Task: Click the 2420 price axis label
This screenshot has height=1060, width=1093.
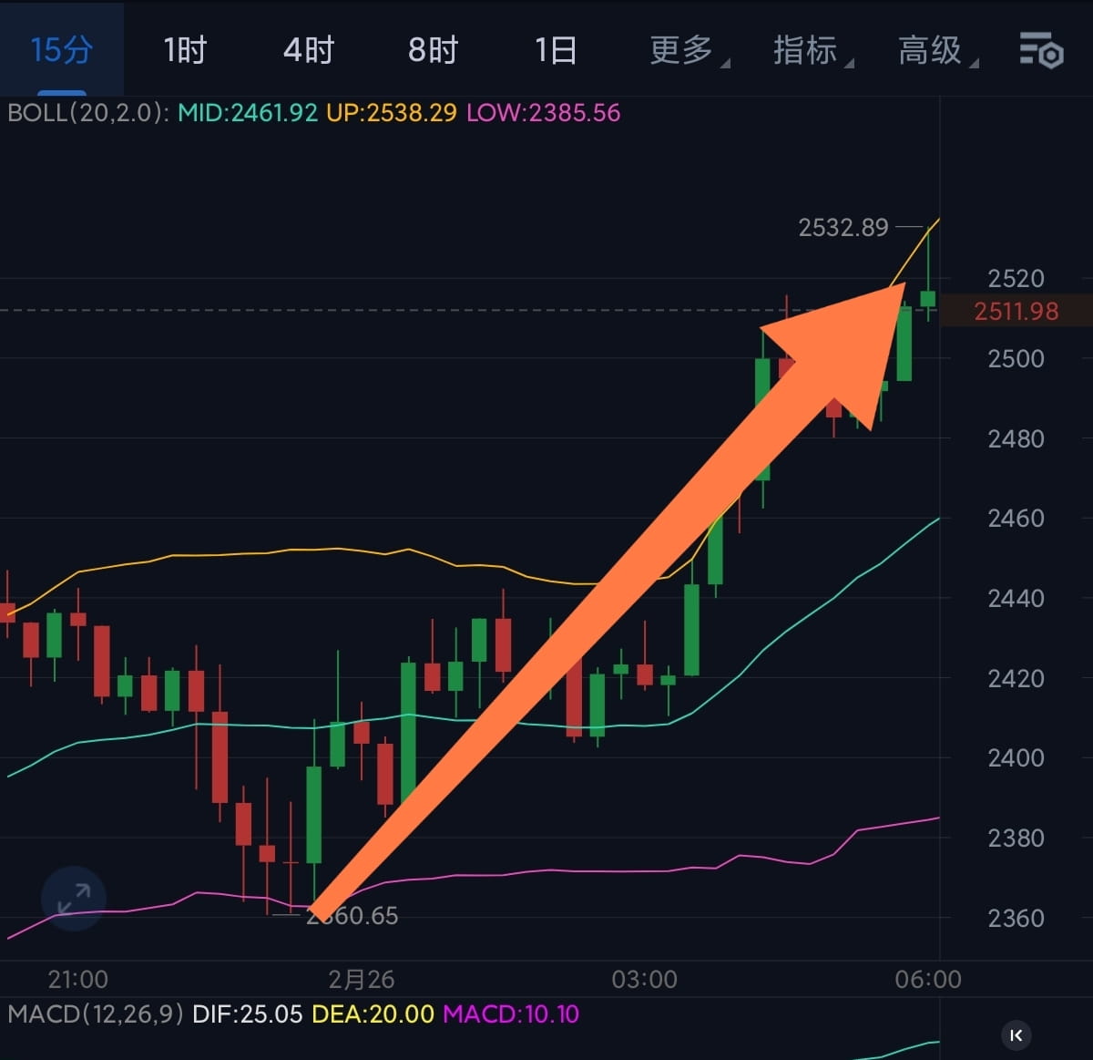Action: tap(1016, 678)
